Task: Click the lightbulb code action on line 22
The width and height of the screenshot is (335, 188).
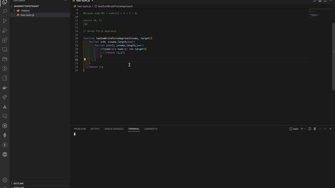Action: 85,60
